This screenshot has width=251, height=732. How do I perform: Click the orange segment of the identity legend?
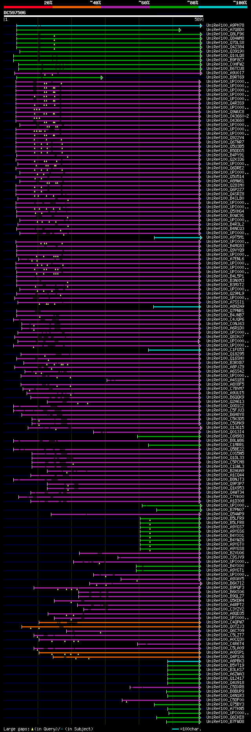(77, 7)
